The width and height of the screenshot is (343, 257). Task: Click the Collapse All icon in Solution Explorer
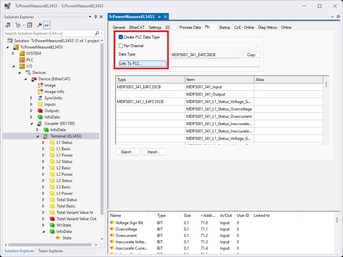point(29,25)
